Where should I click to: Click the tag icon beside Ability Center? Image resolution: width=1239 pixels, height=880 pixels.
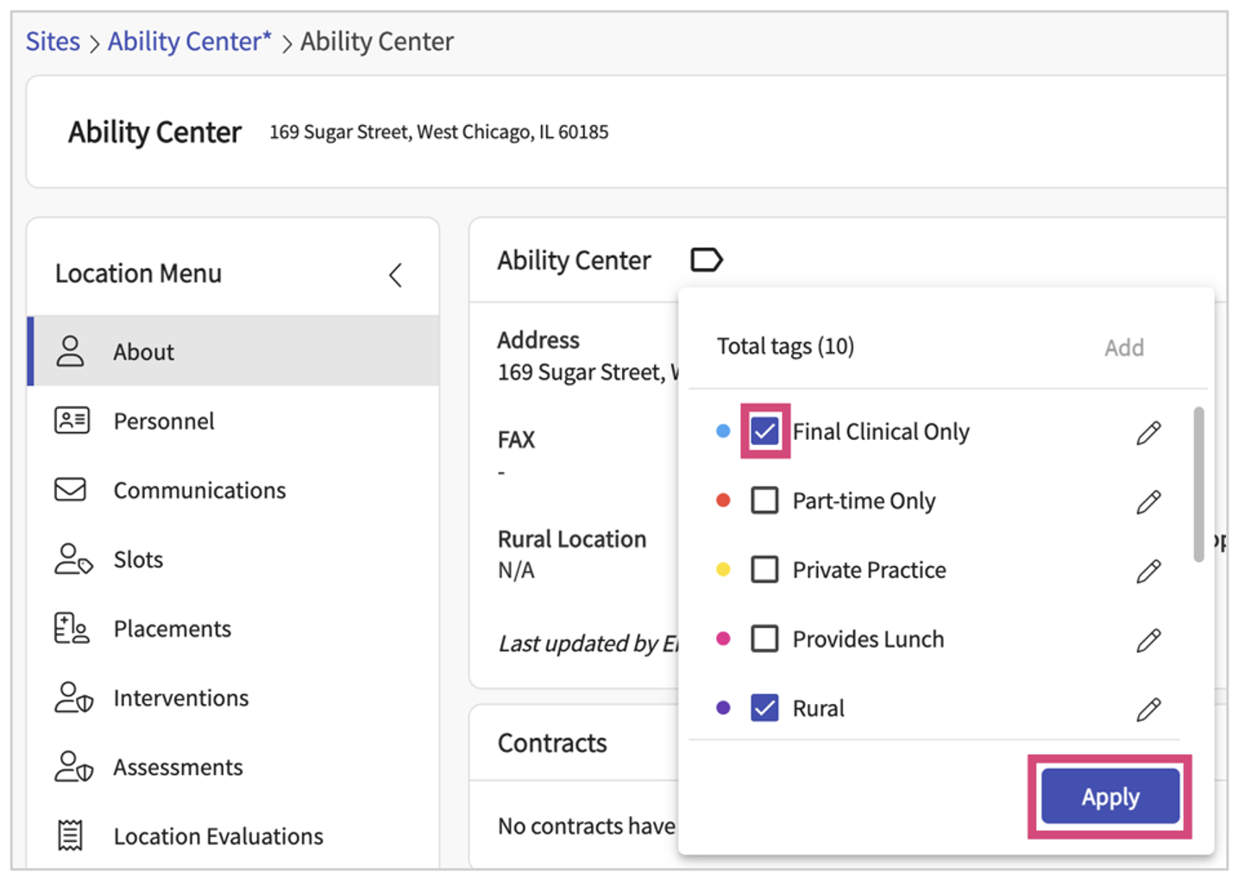(x=706, y=260)
